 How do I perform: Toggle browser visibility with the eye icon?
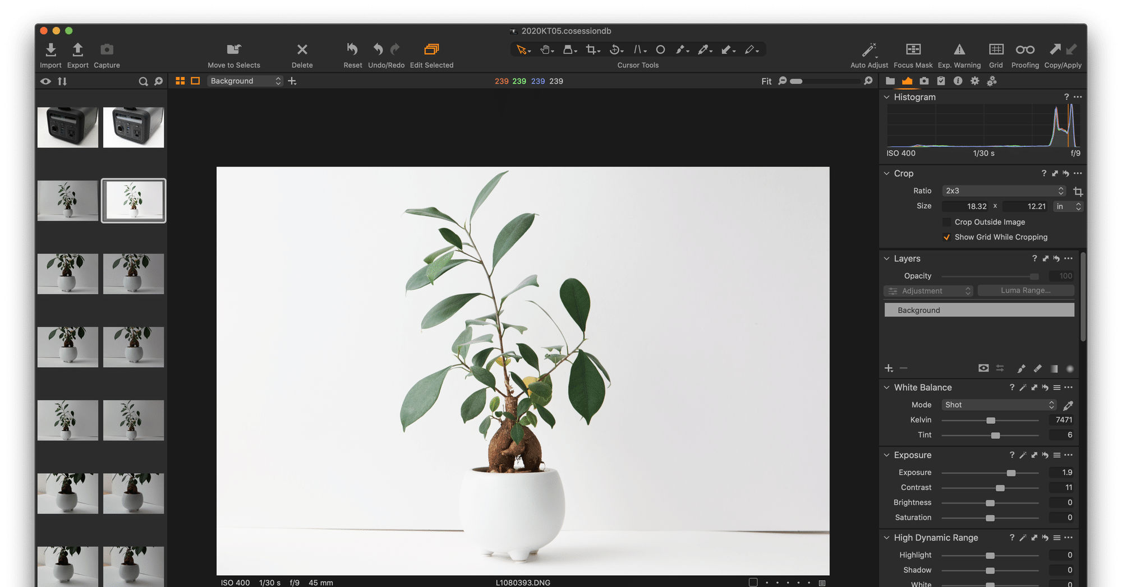[45, 81]
